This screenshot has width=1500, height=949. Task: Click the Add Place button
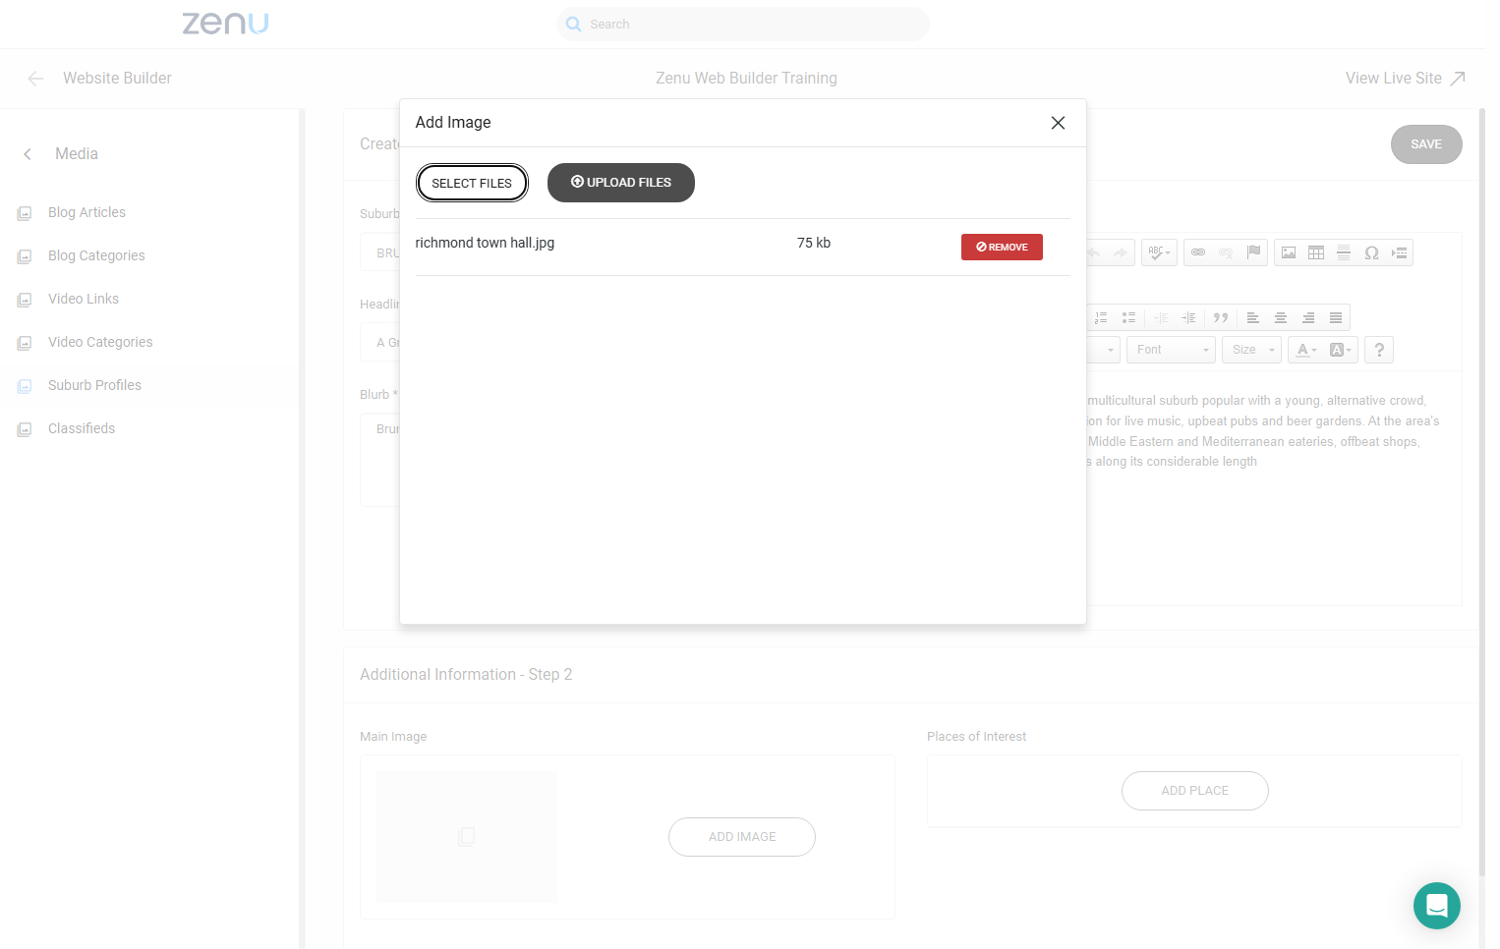tap(1195, 791)
